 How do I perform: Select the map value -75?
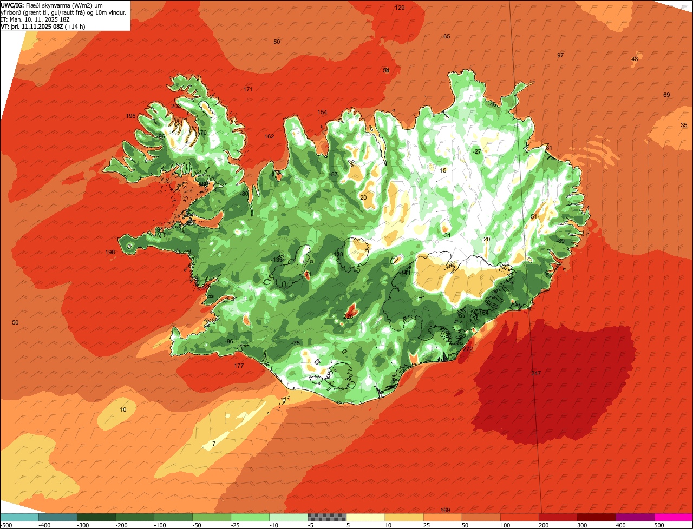[x=296, y=343]
